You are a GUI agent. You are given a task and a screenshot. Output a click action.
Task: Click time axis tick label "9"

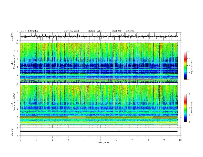coord(164,140)
